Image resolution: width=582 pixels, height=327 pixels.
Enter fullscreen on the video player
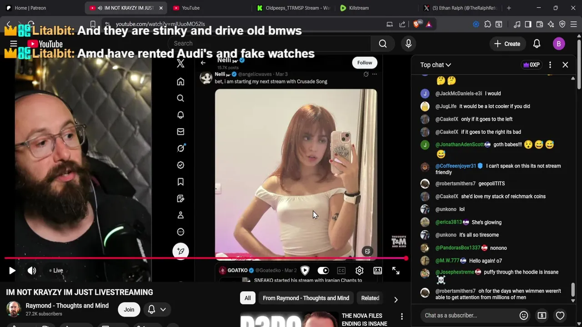coord(396,271)
